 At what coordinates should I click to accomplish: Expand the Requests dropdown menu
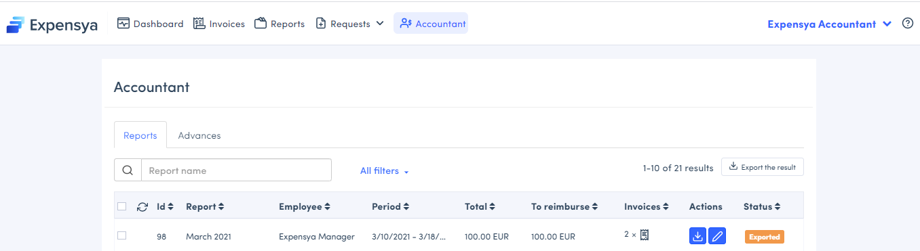[350, 24]
